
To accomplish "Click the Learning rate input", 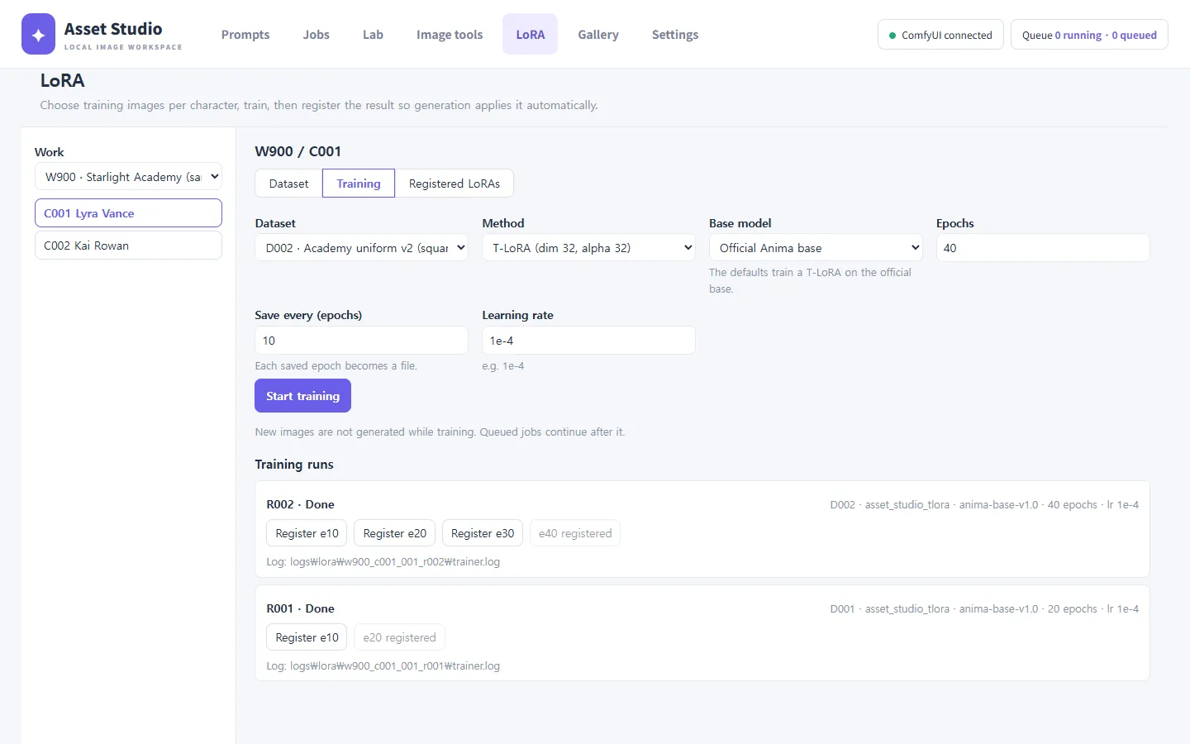I will tap(588, 341).
